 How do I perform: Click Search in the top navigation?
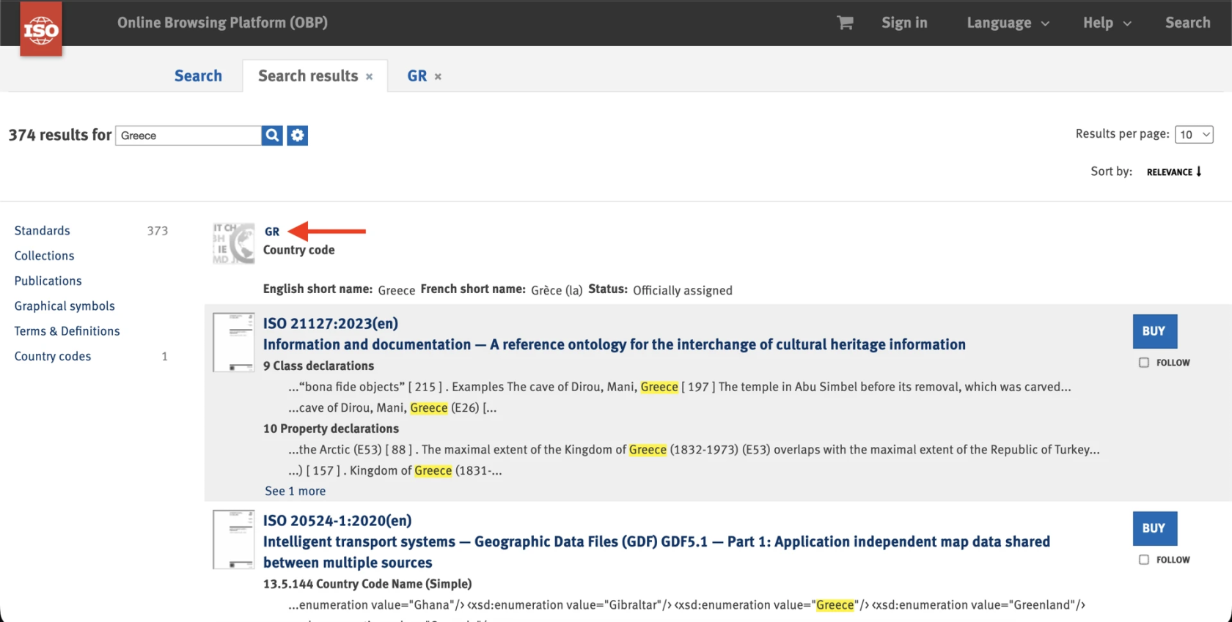(1187, 23)
